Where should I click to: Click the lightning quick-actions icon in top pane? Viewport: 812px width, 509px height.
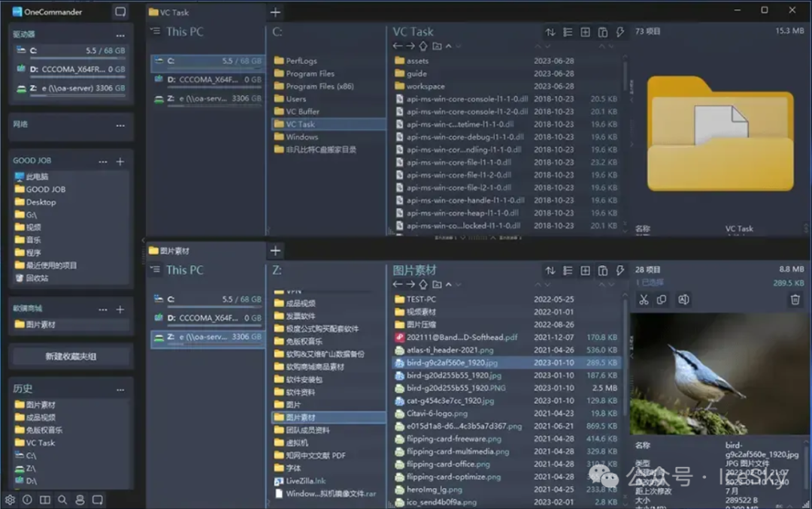620,32
